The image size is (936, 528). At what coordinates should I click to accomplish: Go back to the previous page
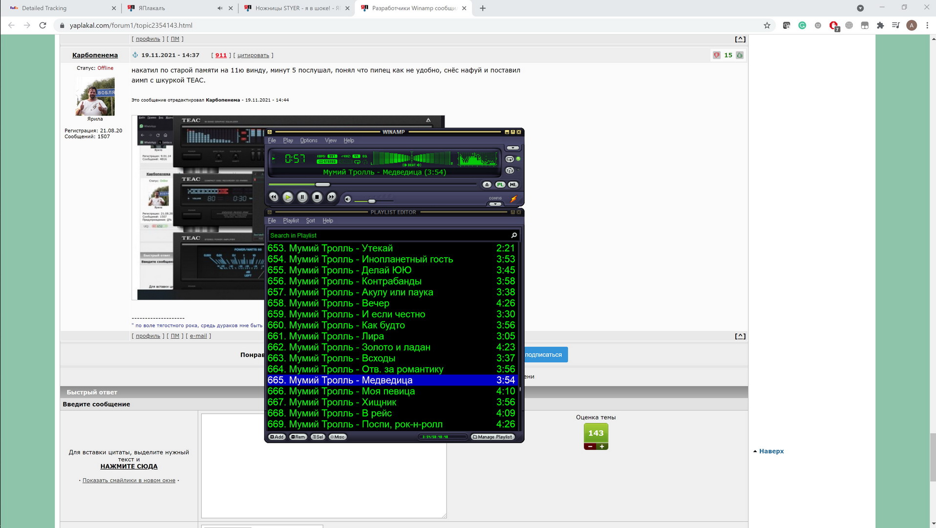pos(12,25)
